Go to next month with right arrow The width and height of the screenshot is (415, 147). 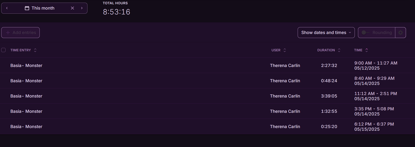[82, 8]
